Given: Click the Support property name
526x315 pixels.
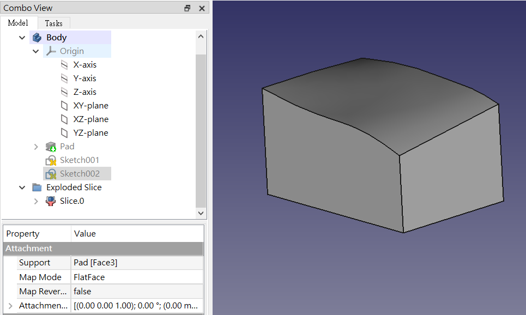Looking at the screenshot, I should [44, 263].
